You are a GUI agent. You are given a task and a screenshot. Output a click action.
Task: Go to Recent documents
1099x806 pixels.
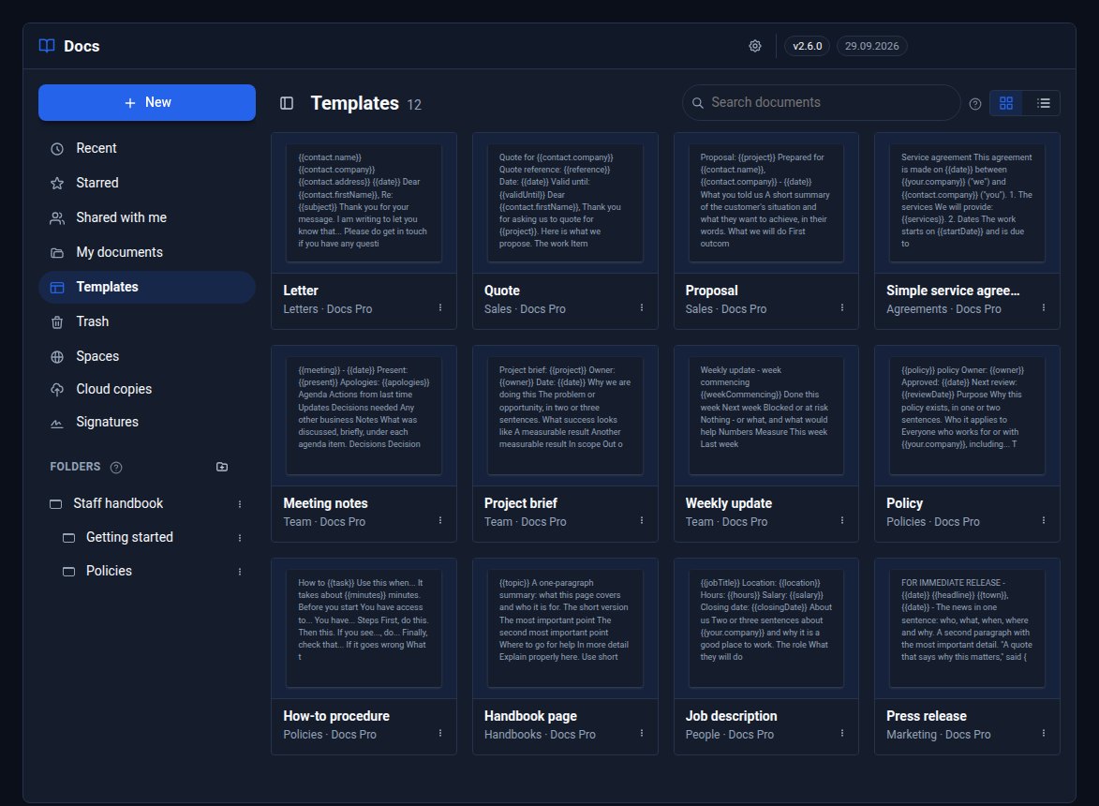click(147, 149)
